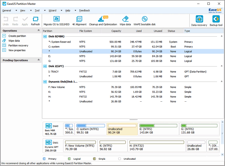
Task: Expand dropdown arrow next to Wizard
Action: pyautogui.click(x=61, y=10)
